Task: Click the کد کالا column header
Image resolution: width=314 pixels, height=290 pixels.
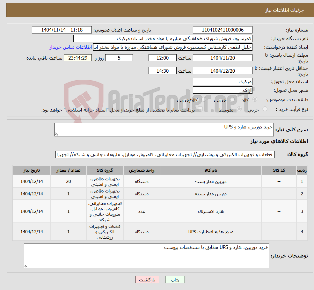Action: tap(279, 170)
